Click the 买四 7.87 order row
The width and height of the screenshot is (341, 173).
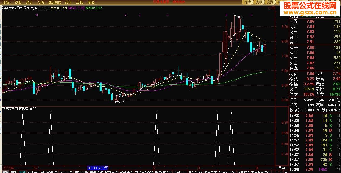point(315,63)
